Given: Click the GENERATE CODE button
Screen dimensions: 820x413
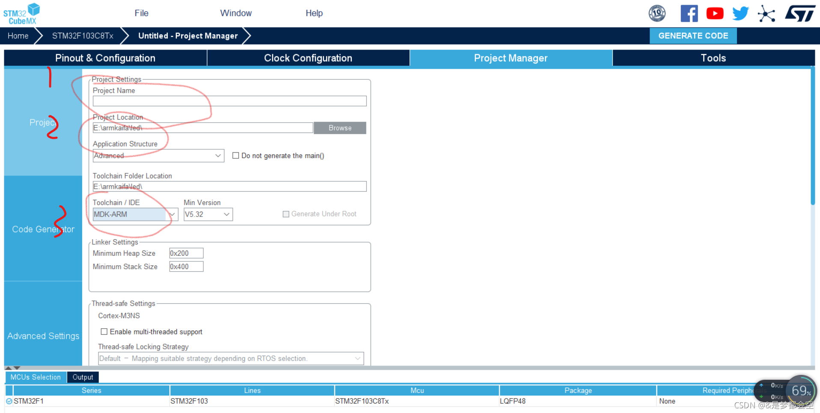Looking at the screenshot, I should 693,36.
